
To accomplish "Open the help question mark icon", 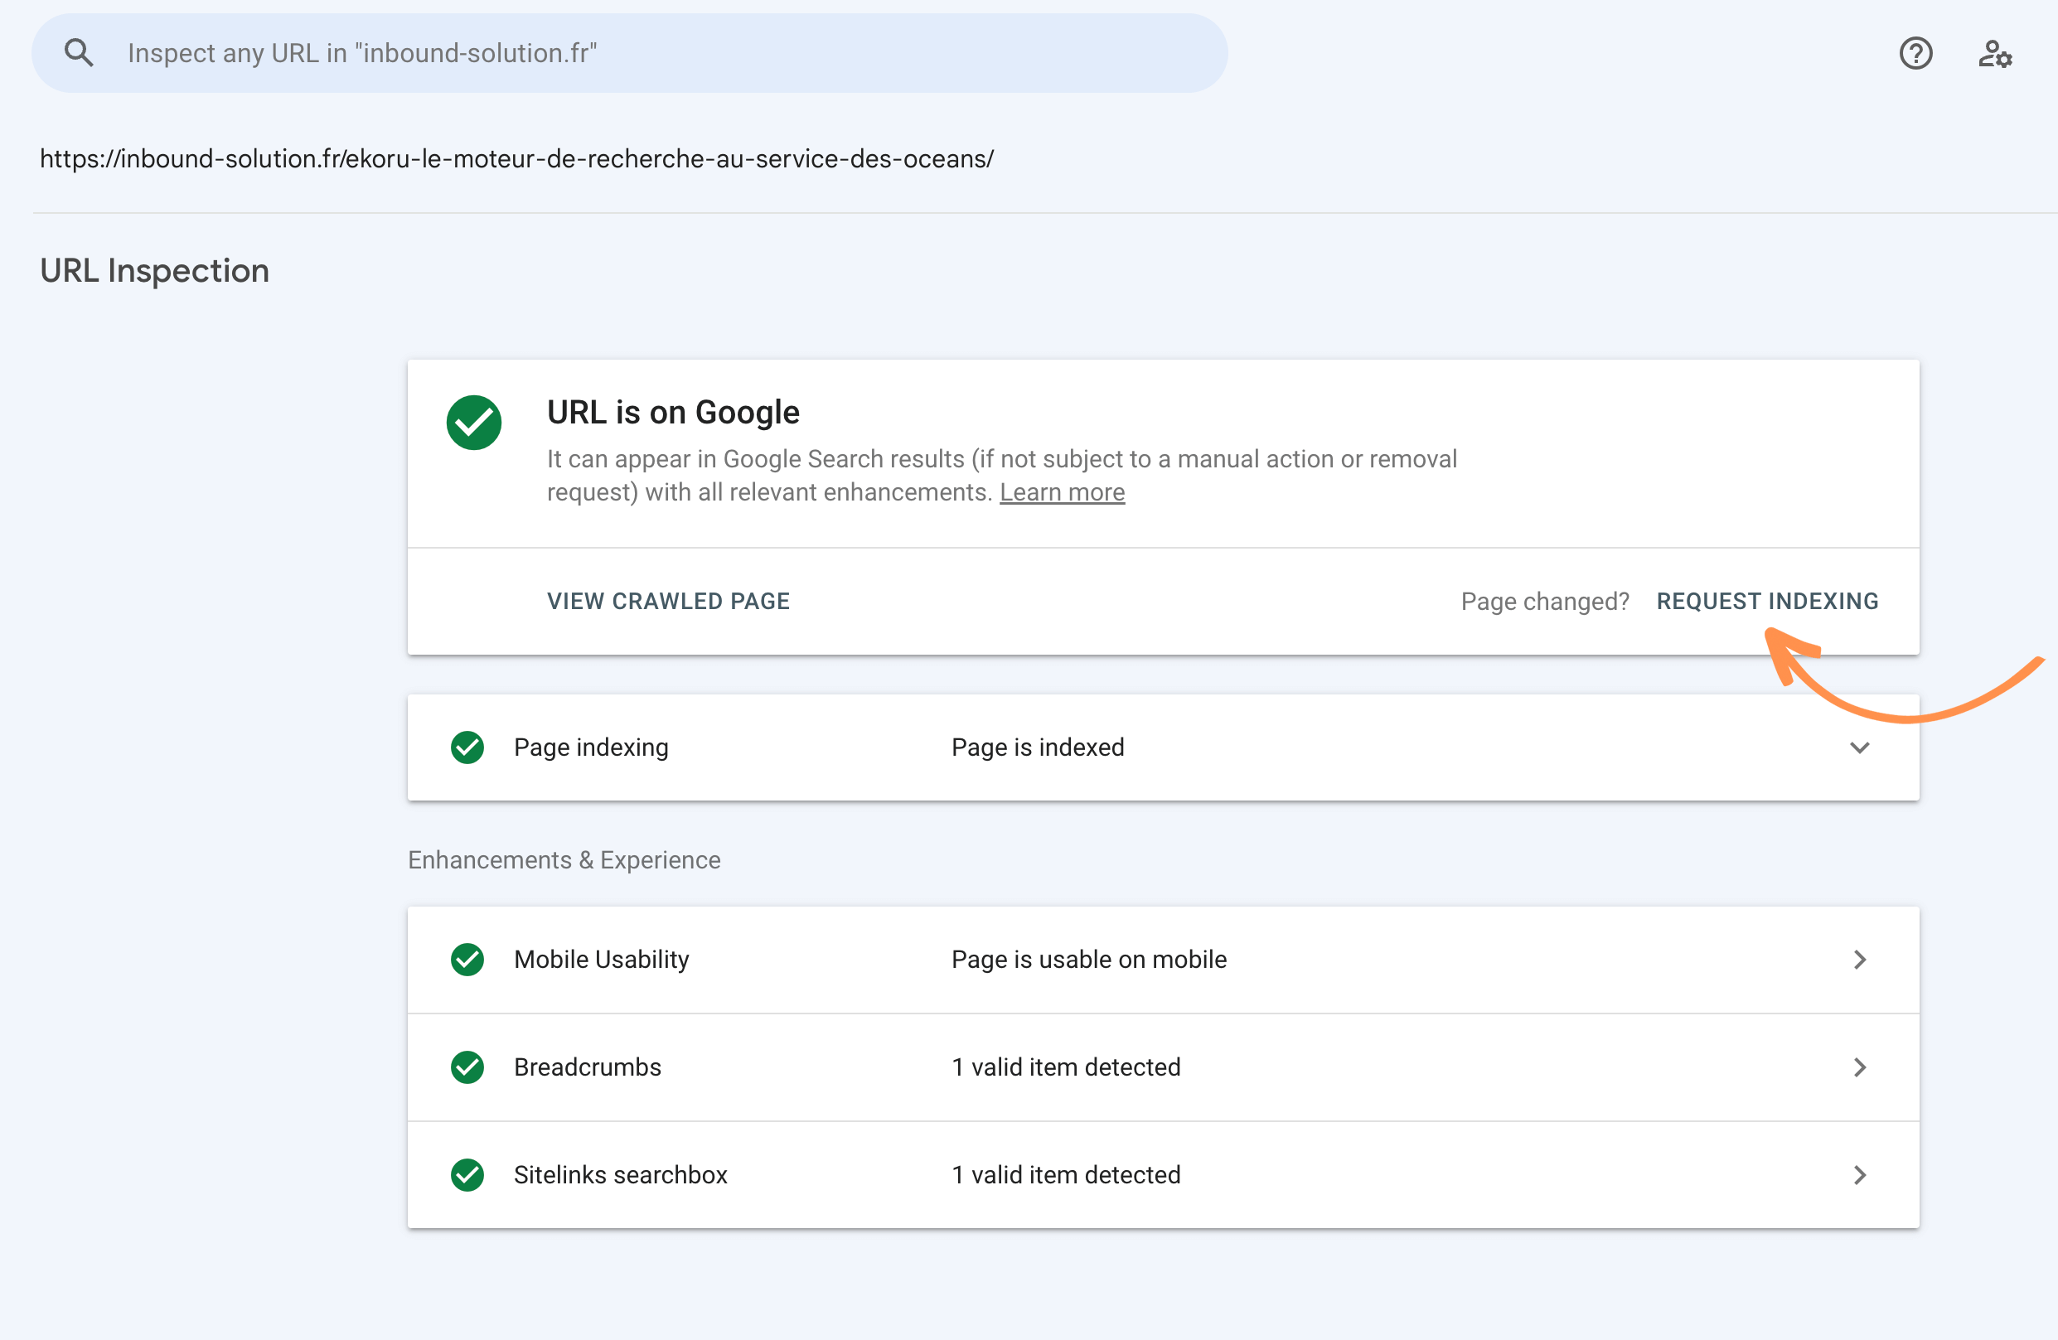I will (1915, 54).
